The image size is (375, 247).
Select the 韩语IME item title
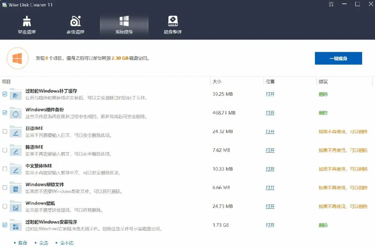[x=34, y=147]
